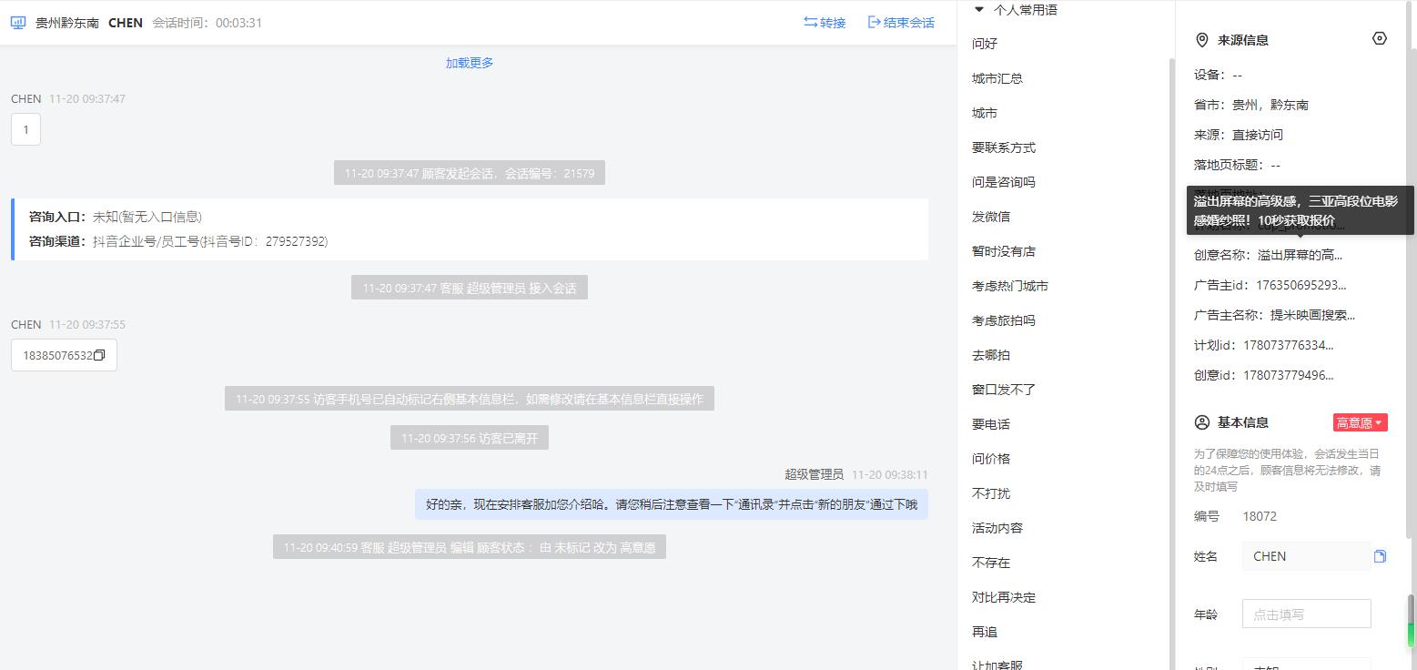Click the 姓名 field containing CHEN

1306,556
